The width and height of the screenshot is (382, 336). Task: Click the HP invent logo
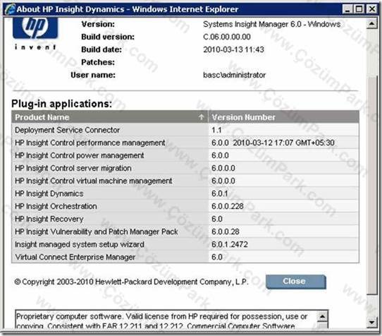35,33
